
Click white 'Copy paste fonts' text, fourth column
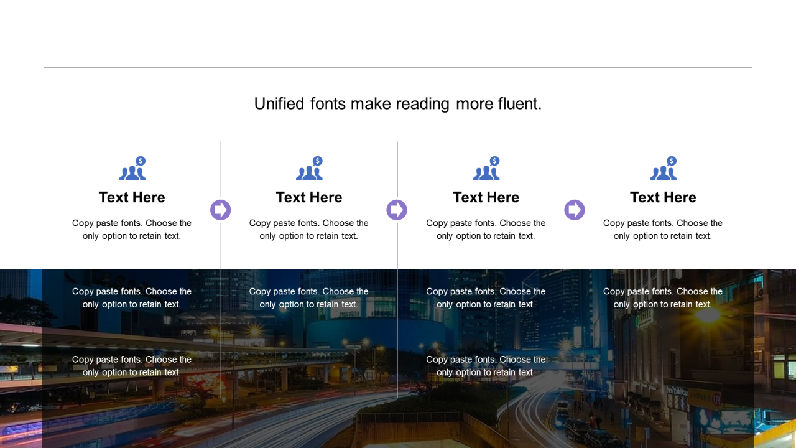click(663, 298)
